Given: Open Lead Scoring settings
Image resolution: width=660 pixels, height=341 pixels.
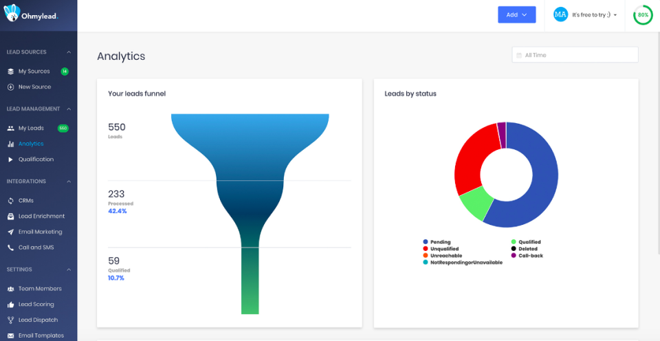Looking at the screenshot, I should 36,305.
